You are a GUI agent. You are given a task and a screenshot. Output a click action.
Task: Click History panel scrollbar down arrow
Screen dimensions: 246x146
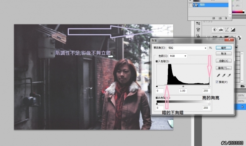230,15
